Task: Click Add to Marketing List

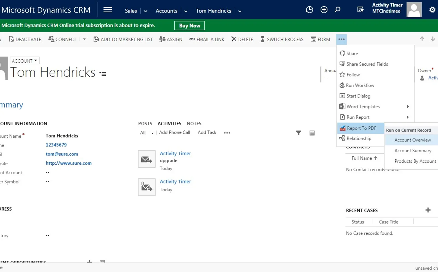Action: coord(123,39)
